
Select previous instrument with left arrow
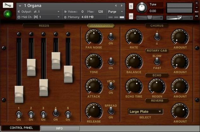tap(116, 6)
